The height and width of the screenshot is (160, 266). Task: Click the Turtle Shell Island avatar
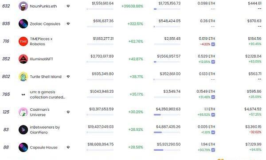click(23, 77)
